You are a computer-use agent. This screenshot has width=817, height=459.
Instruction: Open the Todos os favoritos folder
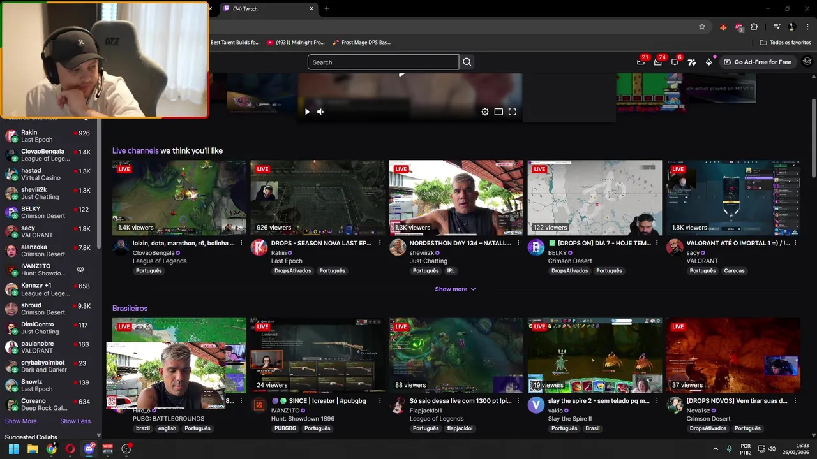click(785, 42)
